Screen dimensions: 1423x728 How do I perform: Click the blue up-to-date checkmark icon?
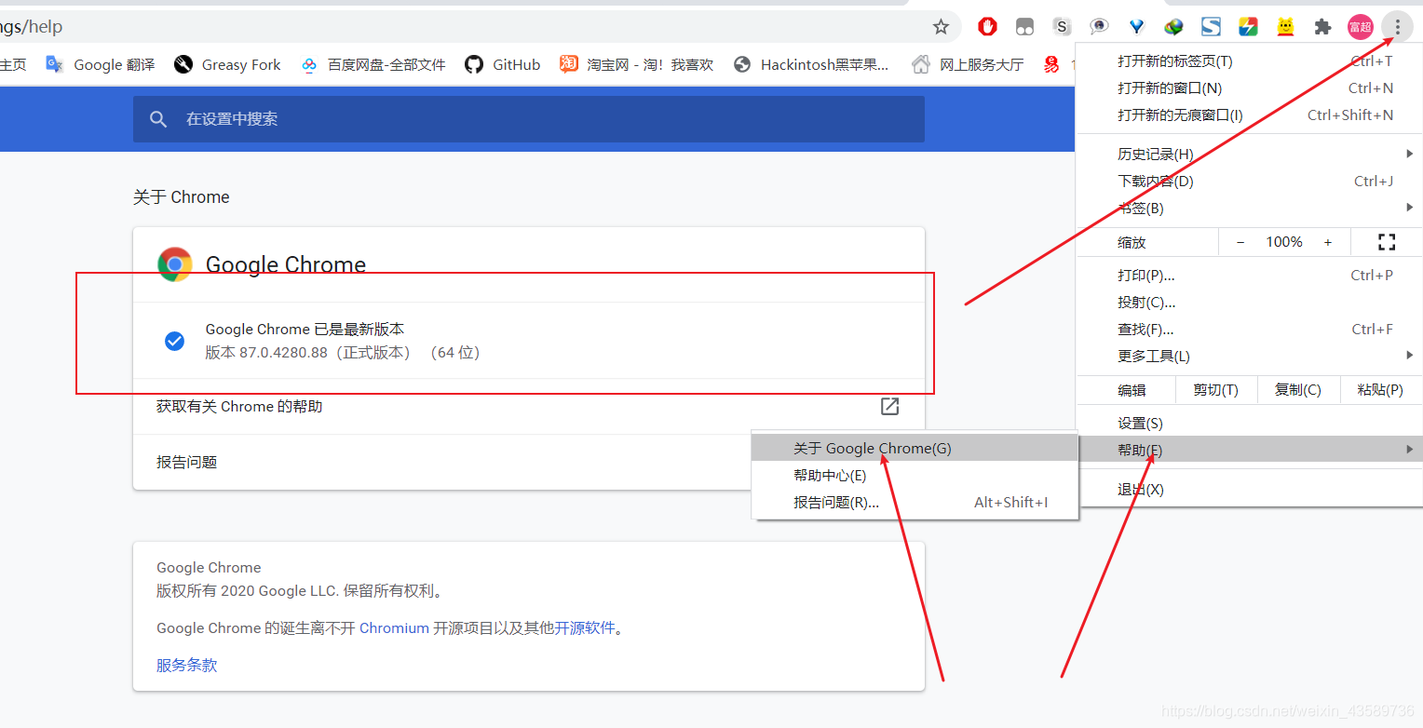click(174, 341)
